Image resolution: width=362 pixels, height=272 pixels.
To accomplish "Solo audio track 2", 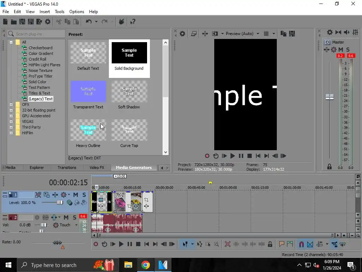I will pos(75,217).
